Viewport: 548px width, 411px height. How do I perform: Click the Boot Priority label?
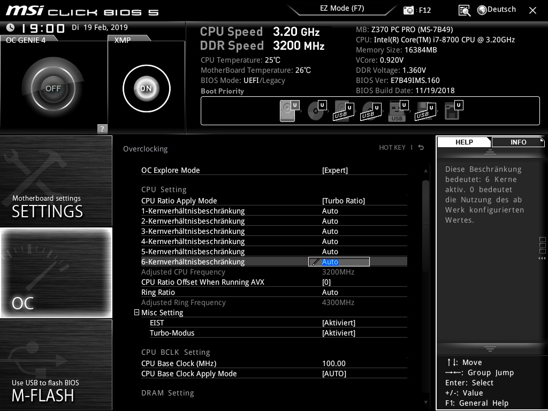pyautogui.click(x=222, y=91)
